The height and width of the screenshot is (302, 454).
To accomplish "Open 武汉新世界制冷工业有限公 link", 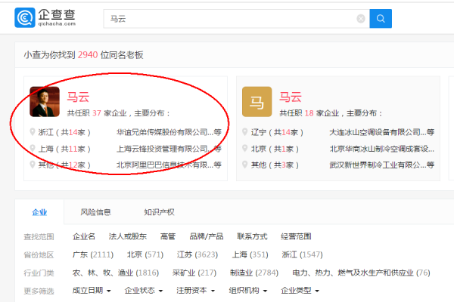I will 381,165.
